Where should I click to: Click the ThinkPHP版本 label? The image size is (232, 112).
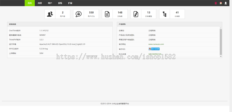click(x=15, y=40)
